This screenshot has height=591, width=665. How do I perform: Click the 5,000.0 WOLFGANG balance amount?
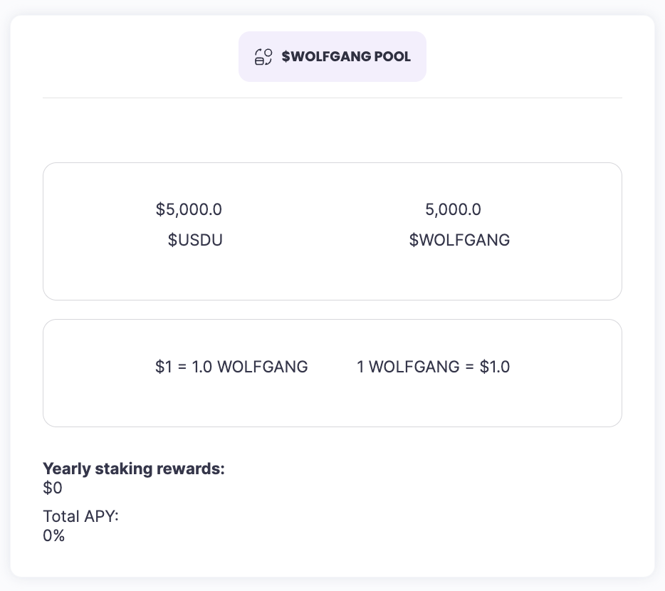point(453,209)
